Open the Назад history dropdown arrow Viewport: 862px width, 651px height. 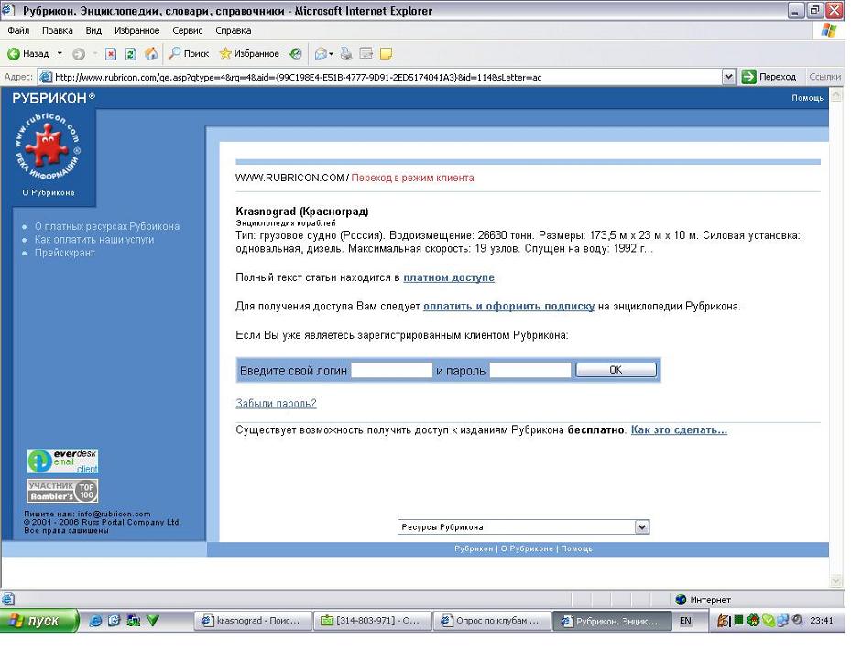pyautogui.click(x=60, y=53)
